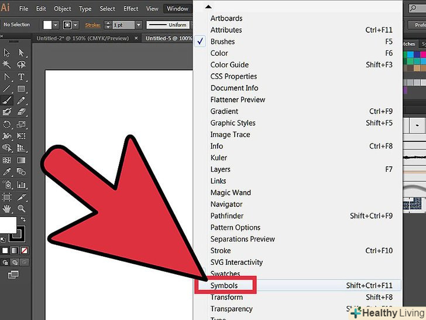The width and height of the screenshot is (426, 320).
Task: Select the Pencil tool
Action: [x=21, y=100]
